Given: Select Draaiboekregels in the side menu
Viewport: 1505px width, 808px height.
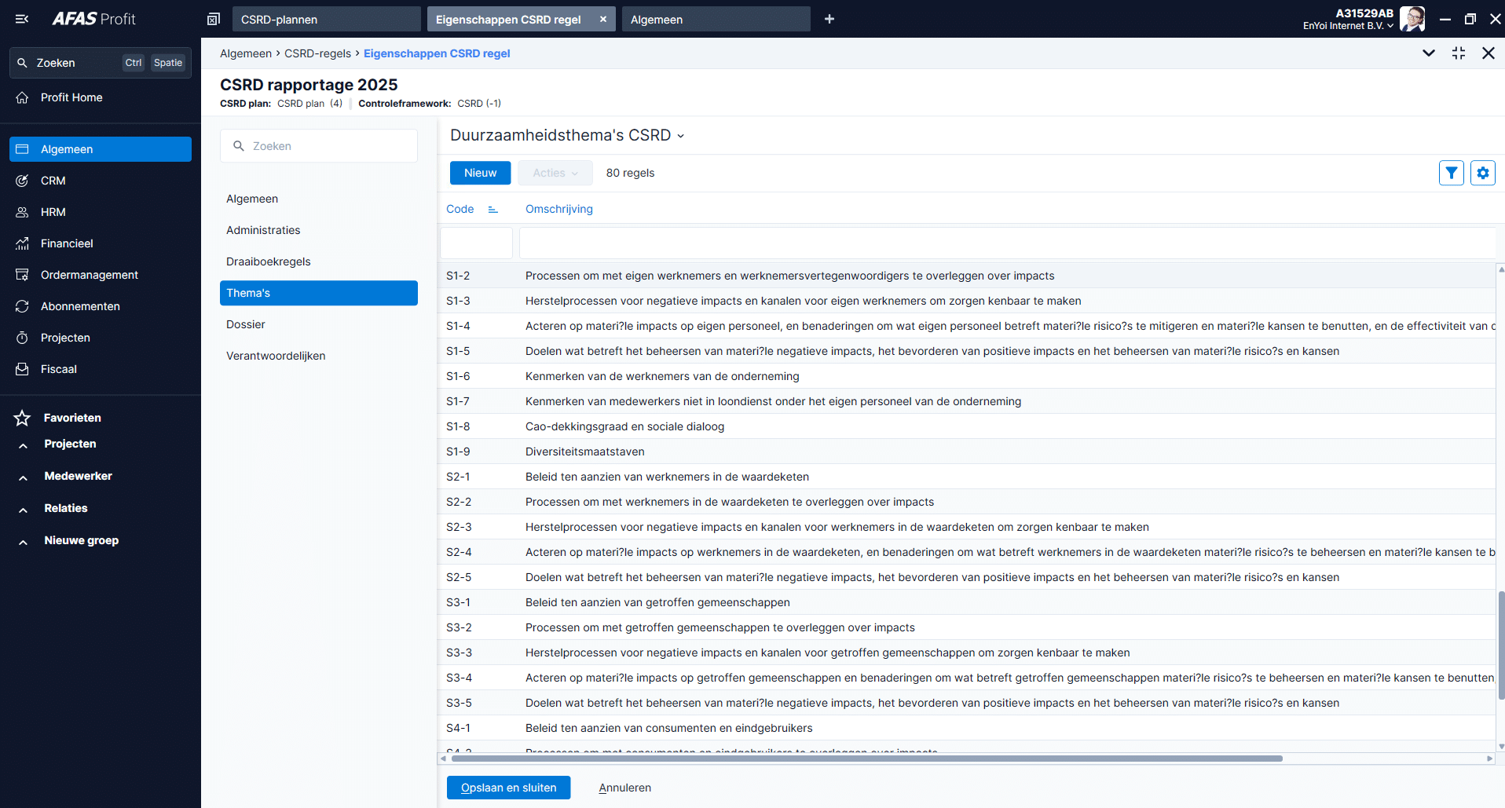Looking at the screenshot, I should [x=268, y=261].
